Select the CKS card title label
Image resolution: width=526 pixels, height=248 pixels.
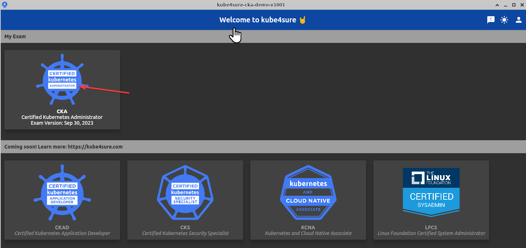(185, 227)
